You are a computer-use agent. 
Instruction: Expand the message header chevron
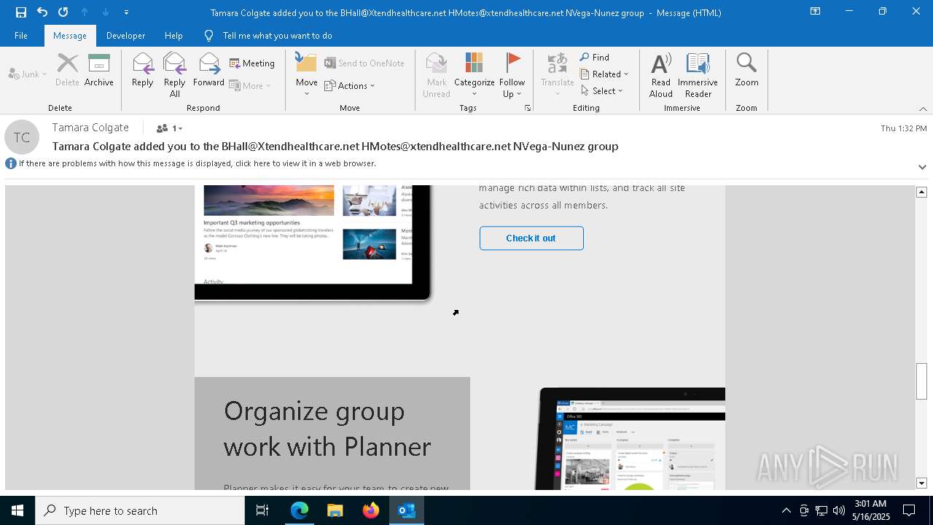pyautogui.click(x=922, y=167)
